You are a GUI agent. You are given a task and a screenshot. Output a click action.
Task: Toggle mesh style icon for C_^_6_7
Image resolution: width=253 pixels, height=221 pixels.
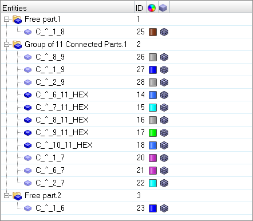pos(164,171)
